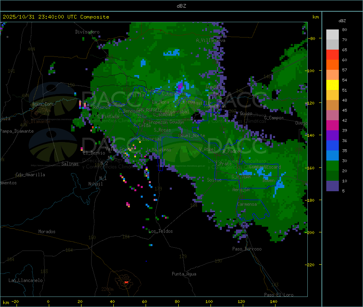The image size is (363, 307).
Task: Click the light gray 70 dBZ swatch
Action: point(332,45)
